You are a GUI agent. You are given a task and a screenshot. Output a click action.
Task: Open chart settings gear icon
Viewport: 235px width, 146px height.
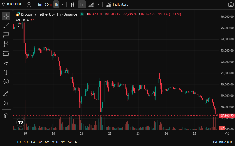[x=227, y=133]
